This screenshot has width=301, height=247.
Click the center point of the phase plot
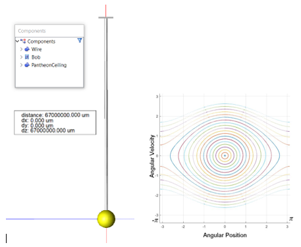coord(225,155)
